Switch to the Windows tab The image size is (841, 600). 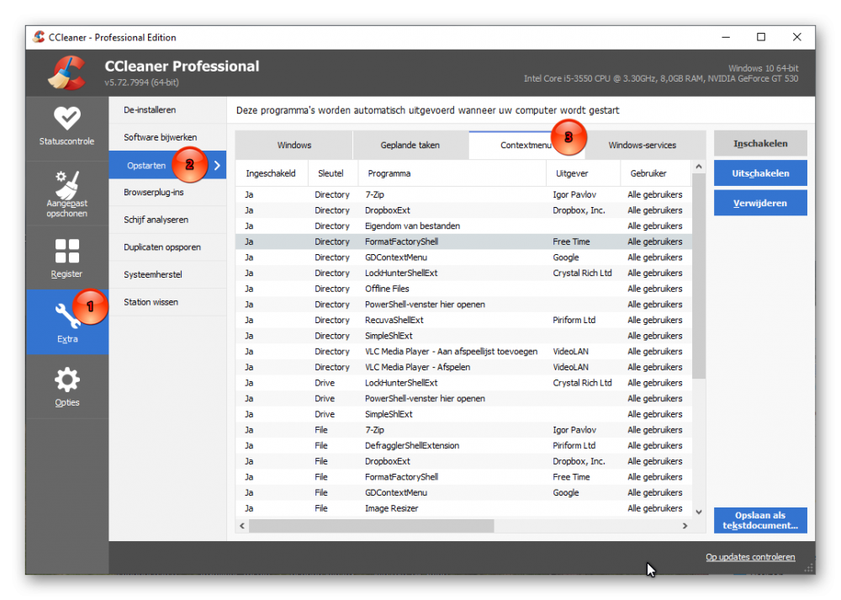(x=294, y=145)
